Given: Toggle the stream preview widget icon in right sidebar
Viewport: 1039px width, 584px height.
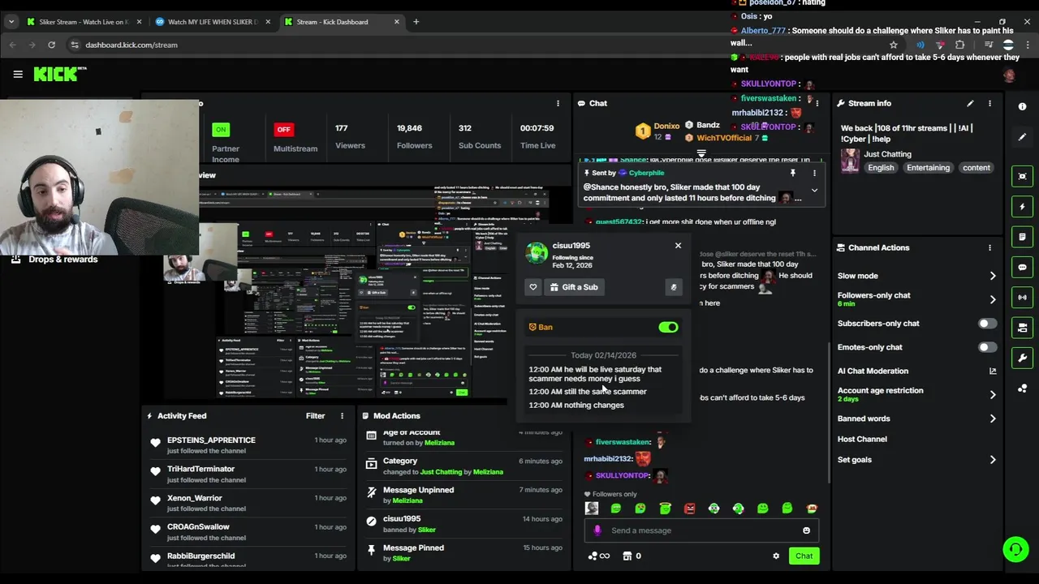Looking at the screenshot, I should [1022, 176].
